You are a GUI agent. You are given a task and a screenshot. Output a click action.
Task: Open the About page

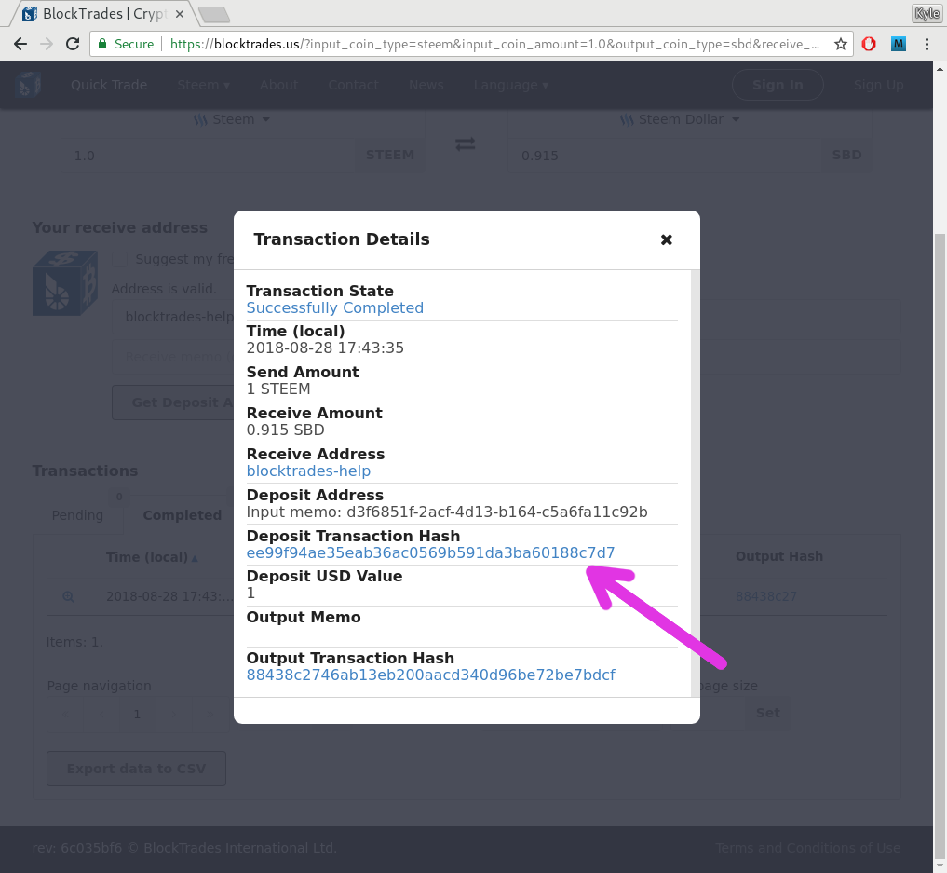[279, 85]
